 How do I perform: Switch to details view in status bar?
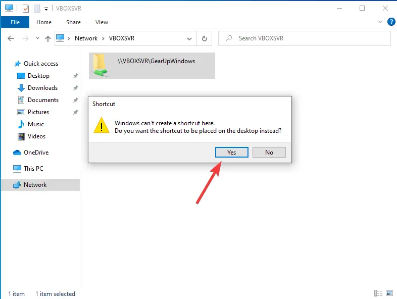click(378, 293)
